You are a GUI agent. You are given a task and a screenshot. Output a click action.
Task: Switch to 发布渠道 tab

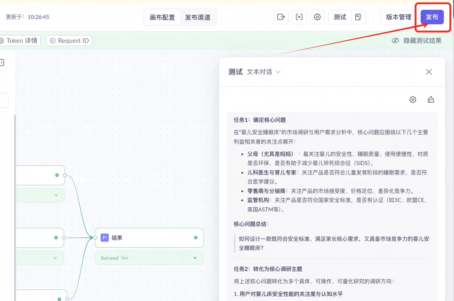click(x=198, y=17)
